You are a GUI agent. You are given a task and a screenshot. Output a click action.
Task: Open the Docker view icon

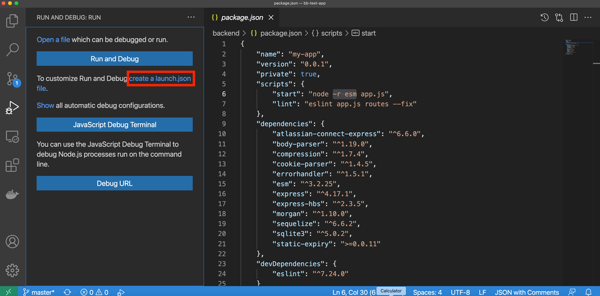click(x=12, y=195)
